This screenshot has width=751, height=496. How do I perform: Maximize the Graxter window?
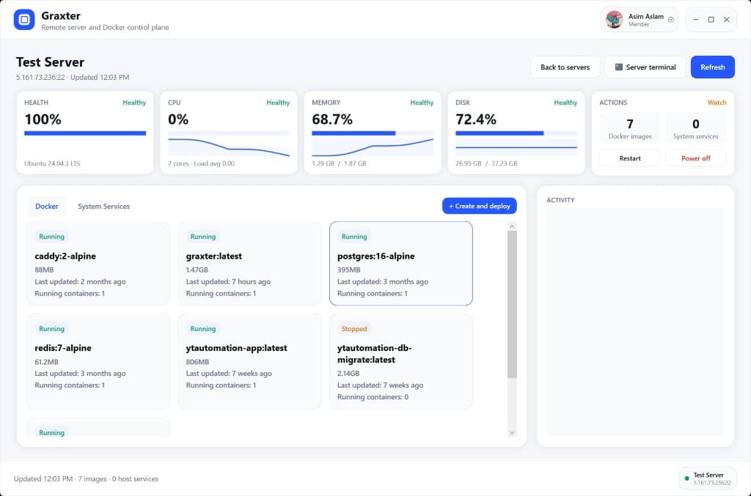click(711, 20)
